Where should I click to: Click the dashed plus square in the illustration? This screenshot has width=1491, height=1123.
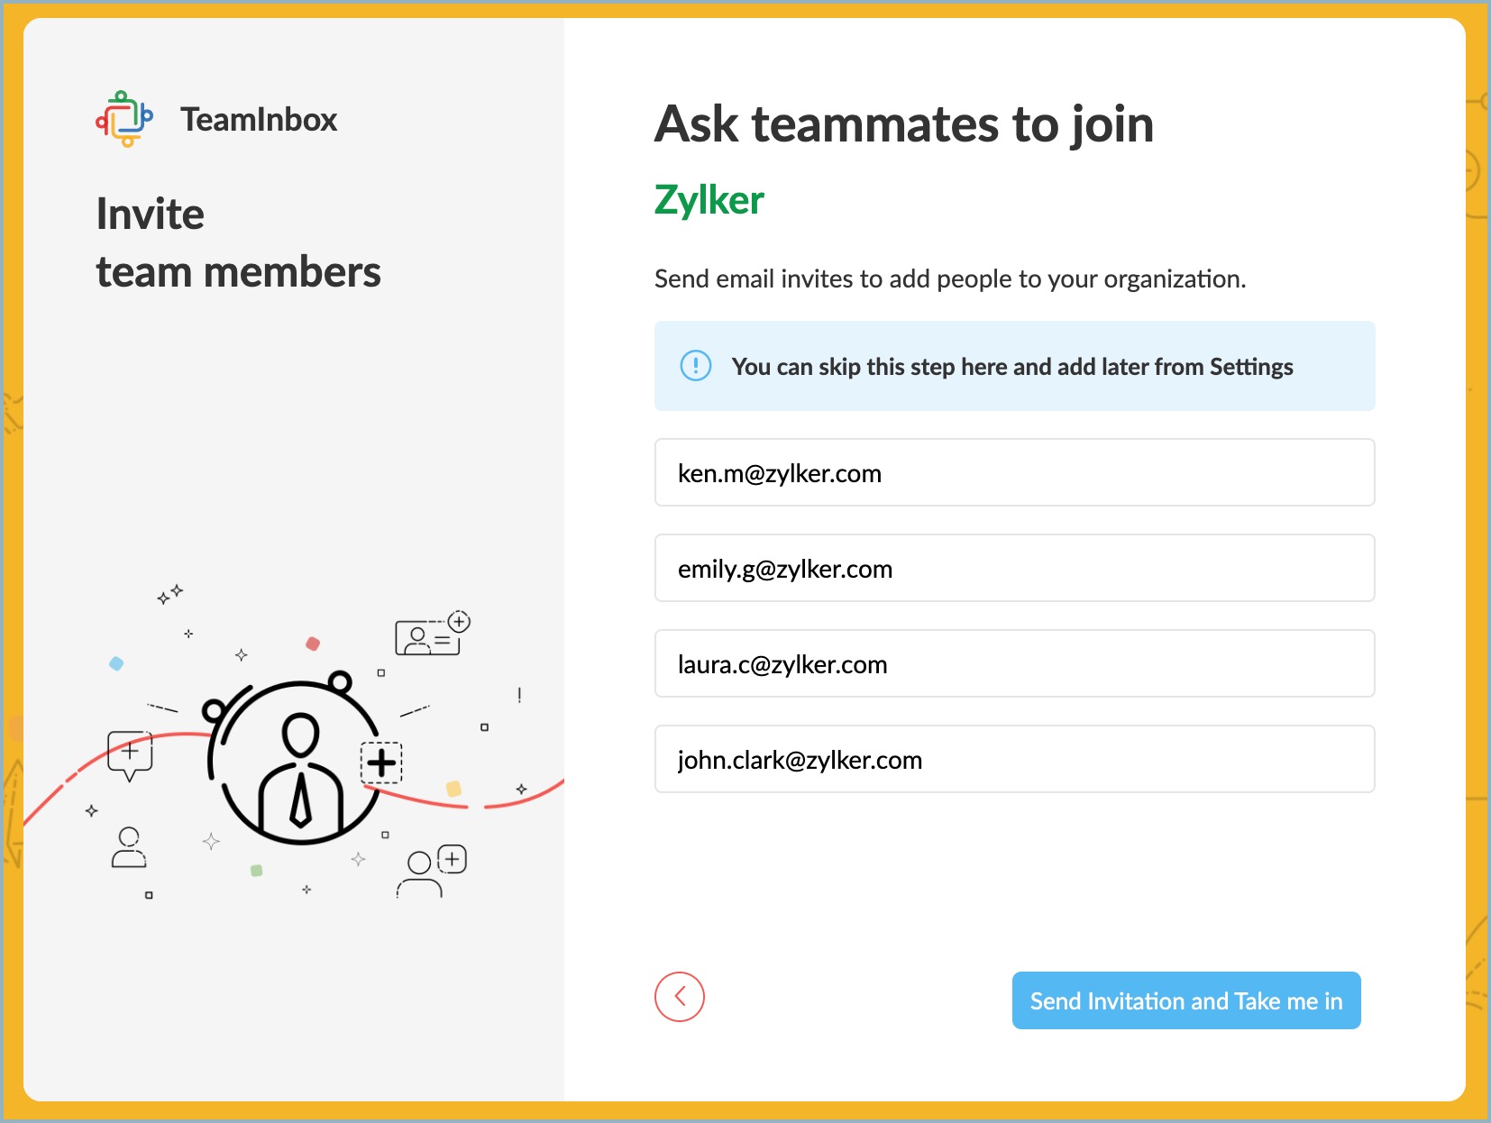tap(381, 763)
